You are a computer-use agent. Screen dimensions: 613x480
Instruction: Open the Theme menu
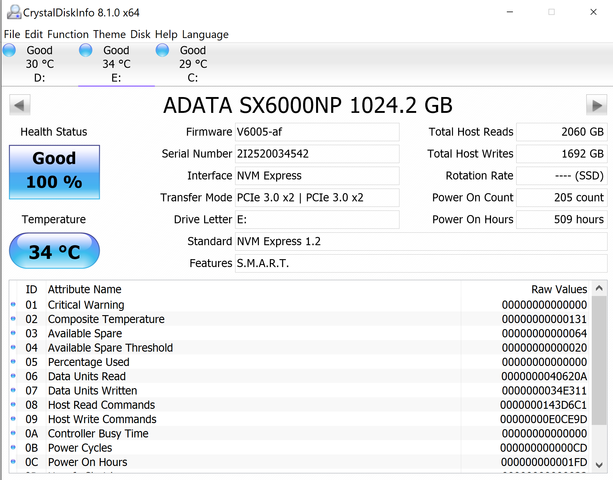click(110, 34)
